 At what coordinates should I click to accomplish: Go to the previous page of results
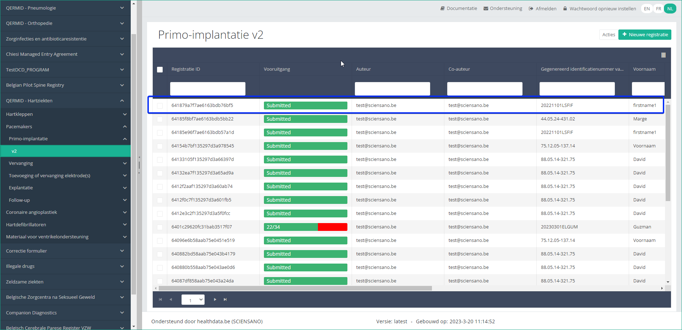[171, 299]
